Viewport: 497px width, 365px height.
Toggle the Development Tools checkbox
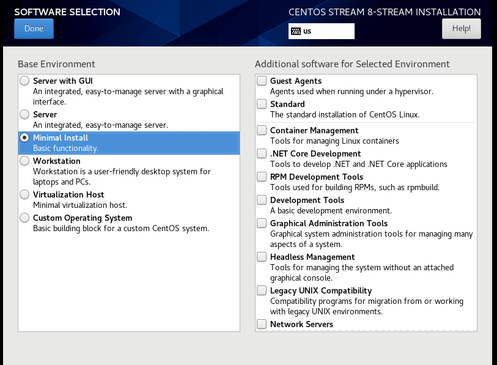262,200
